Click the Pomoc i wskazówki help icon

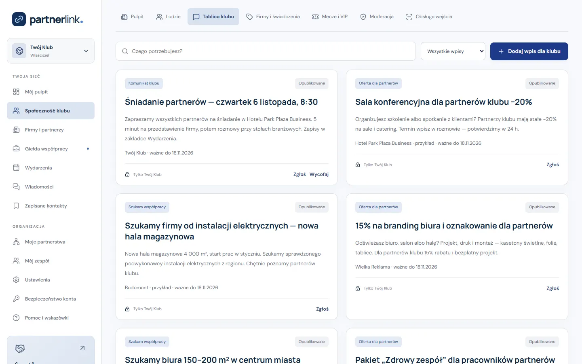click(x=16, y=318)
